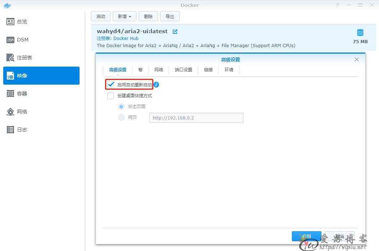Select the 网页 radio button
This screenshot has height=251, width=379.
click(x=121, y=117)
